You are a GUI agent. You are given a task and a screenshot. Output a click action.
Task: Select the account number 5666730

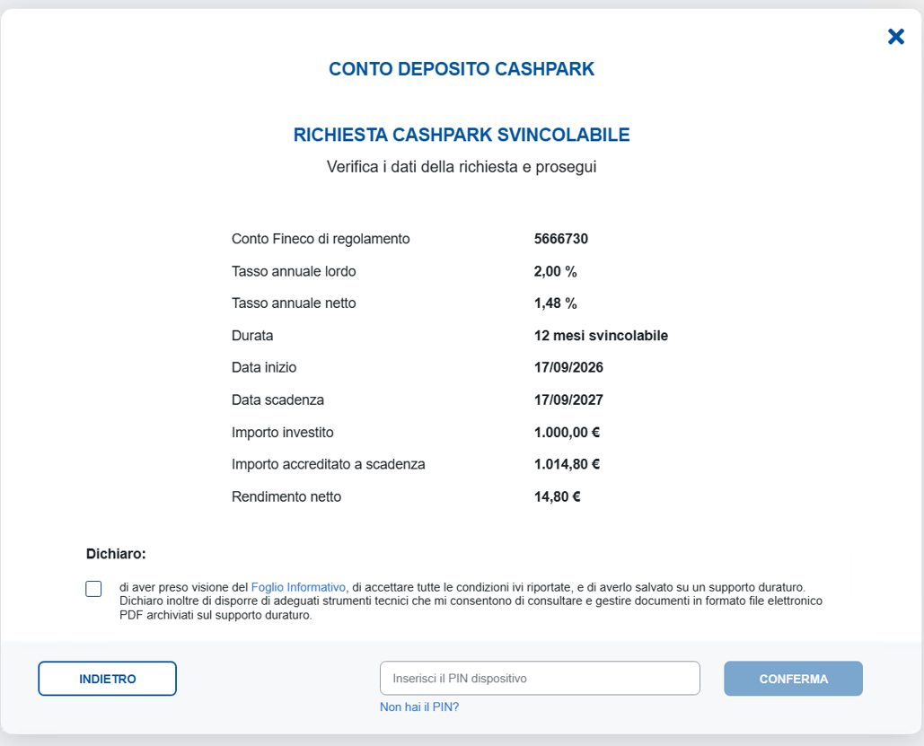coord(561,239)
